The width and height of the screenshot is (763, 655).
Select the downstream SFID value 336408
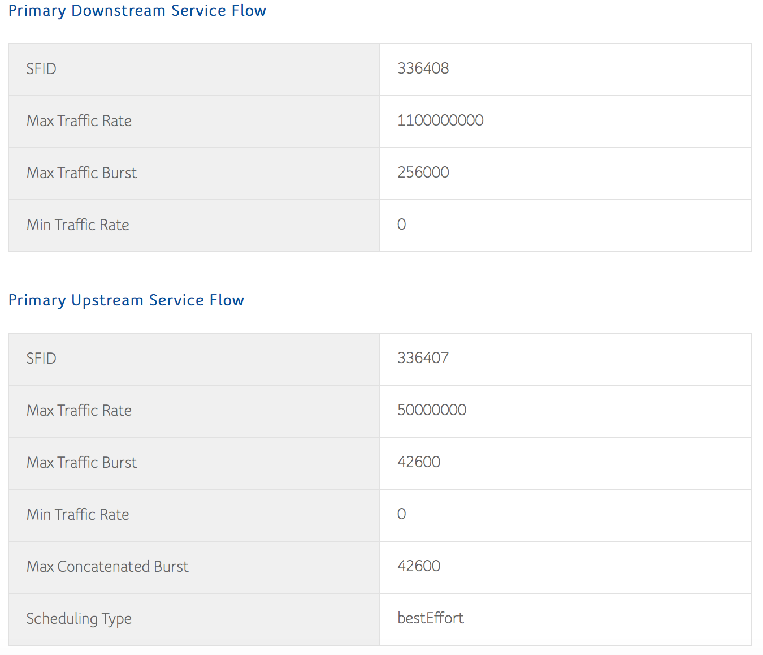[423, 68]
